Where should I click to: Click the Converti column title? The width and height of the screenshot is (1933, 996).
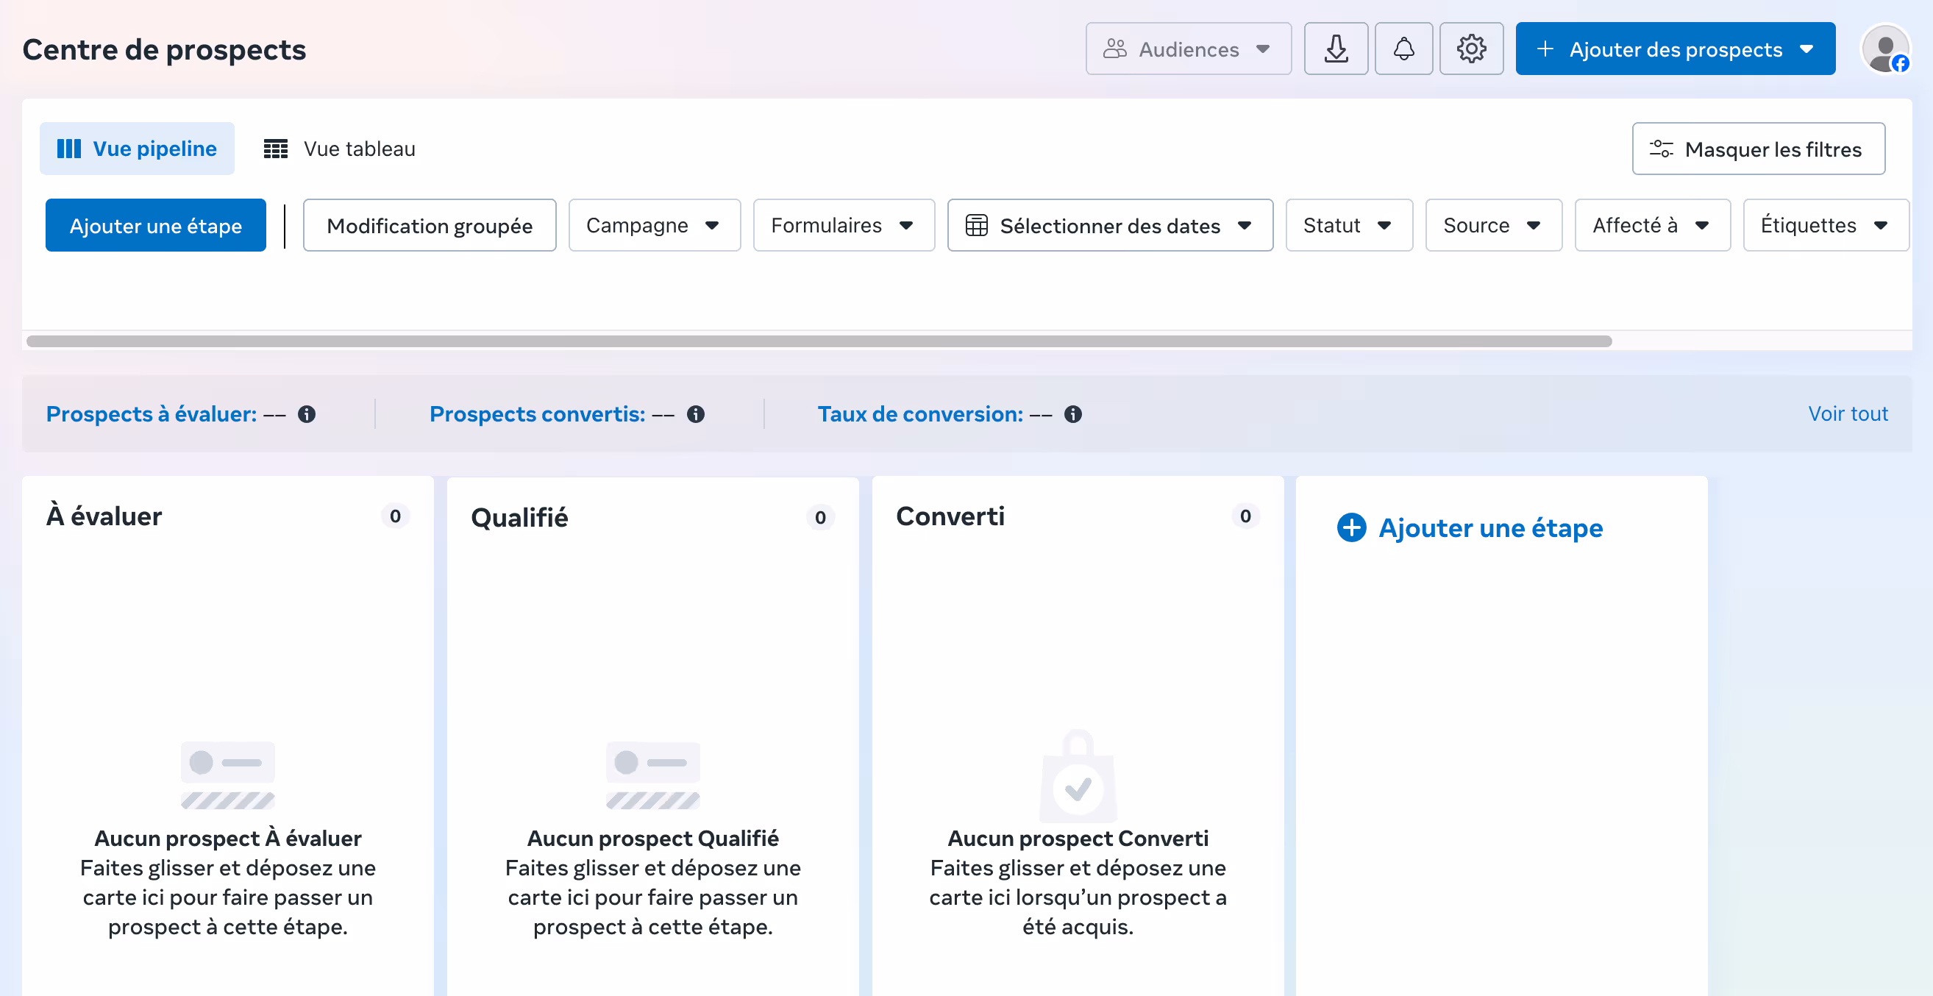tap(950, 516)
